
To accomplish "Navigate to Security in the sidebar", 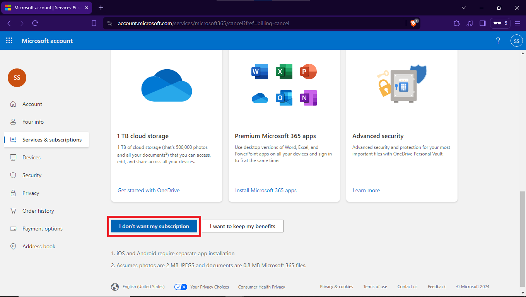I will coord(32,175).
